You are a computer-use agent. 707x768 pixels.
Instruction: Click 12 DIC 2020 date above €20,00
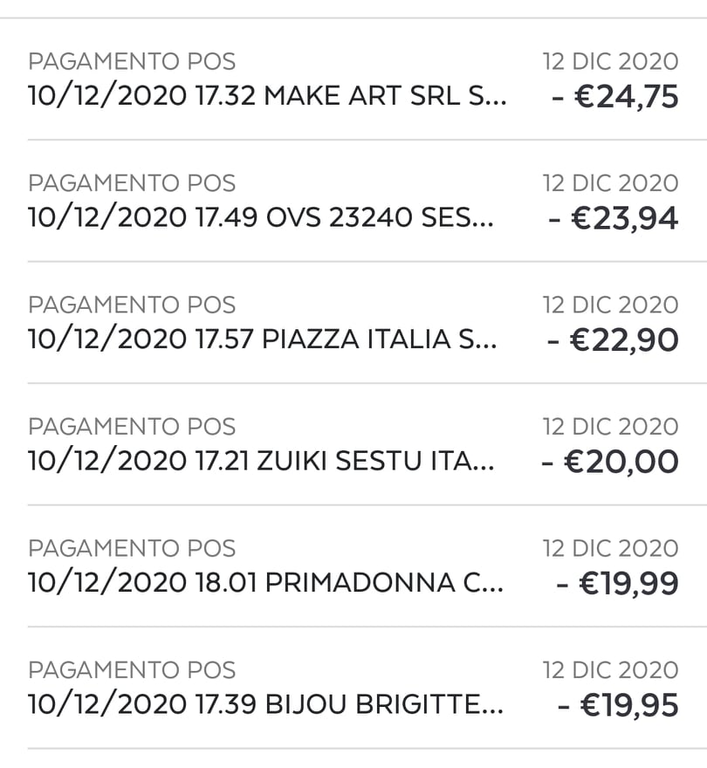(610, 427)
